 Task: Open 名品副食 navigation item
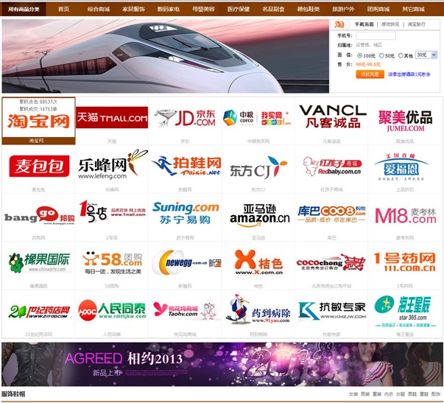[273, 9]
